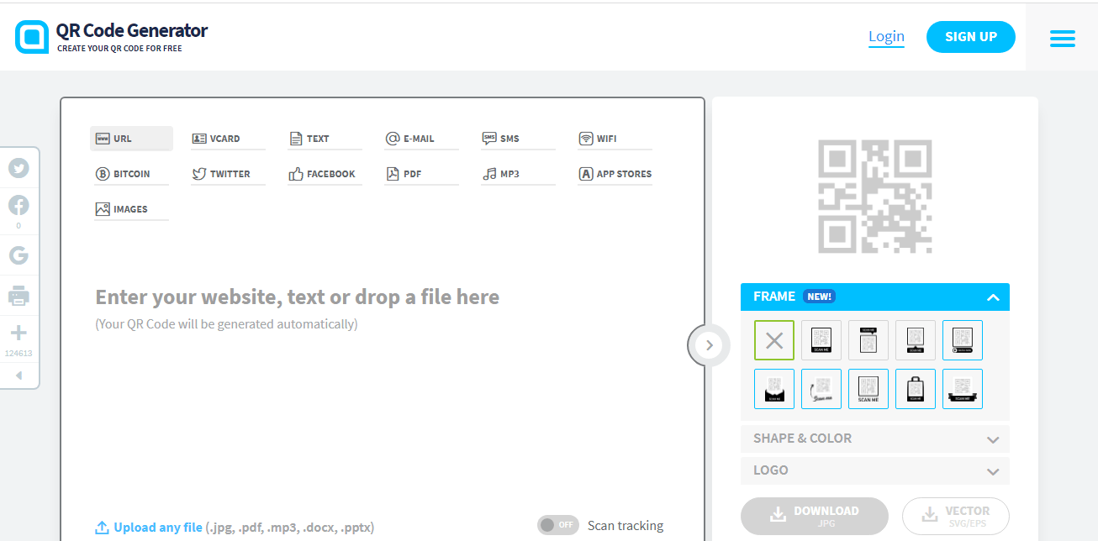The height and width of the screenshot is (541, 1098).
Task: Expand the LOGO section
Action: click(x=875, y=470)
